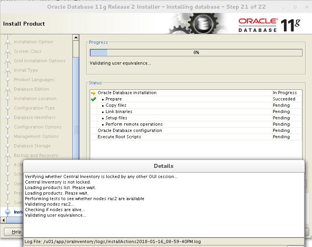The image size is (312, 247).
Task: Select Grid Installation Options step
Action: [40, 61]
